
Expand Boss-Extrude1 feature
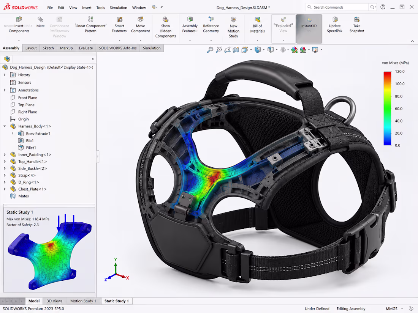[x=12, y=134]
